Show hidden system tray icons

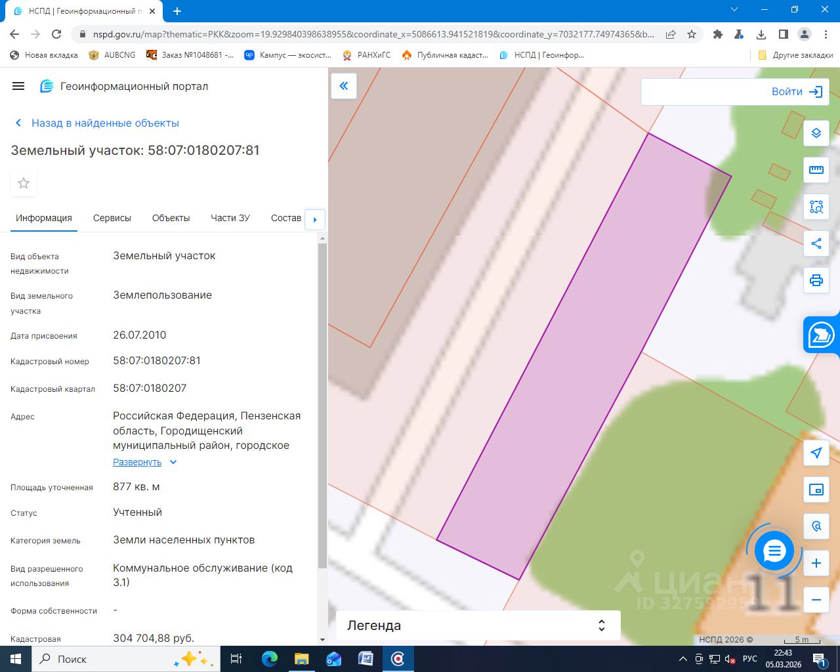683,659
